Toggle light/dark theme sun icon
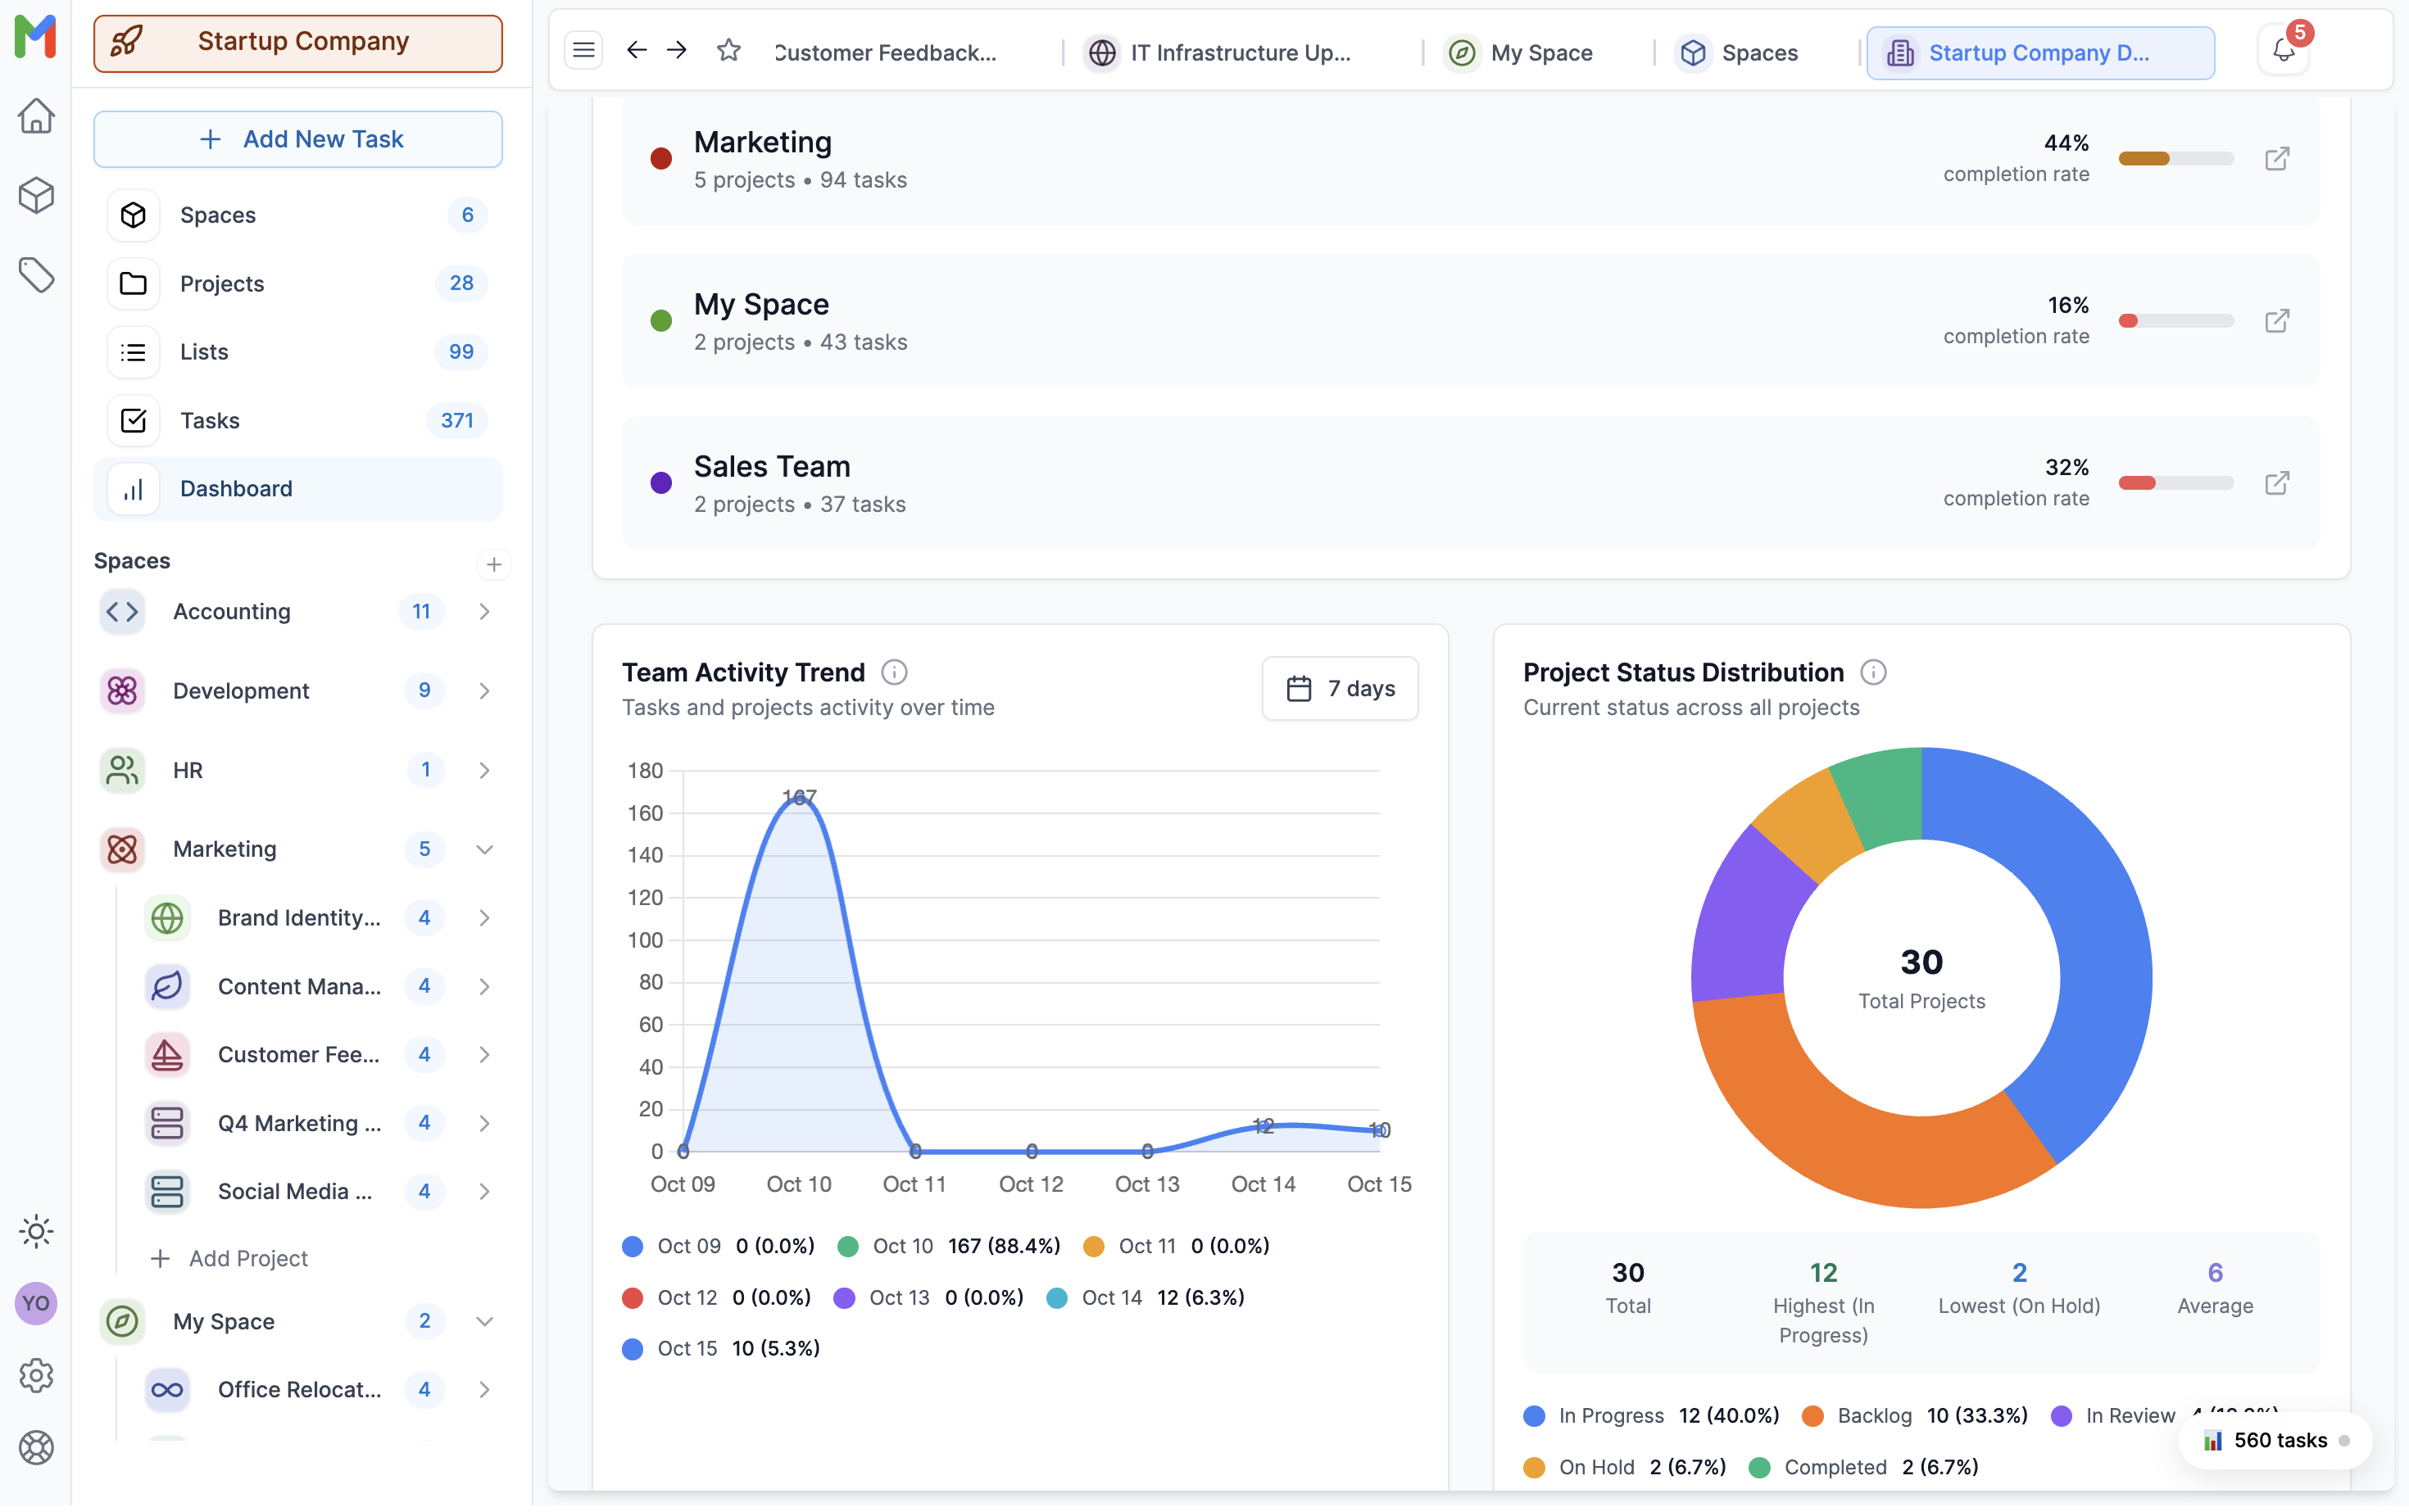This screenshot has width=2409, height=1512. (x=36, y=1233)
